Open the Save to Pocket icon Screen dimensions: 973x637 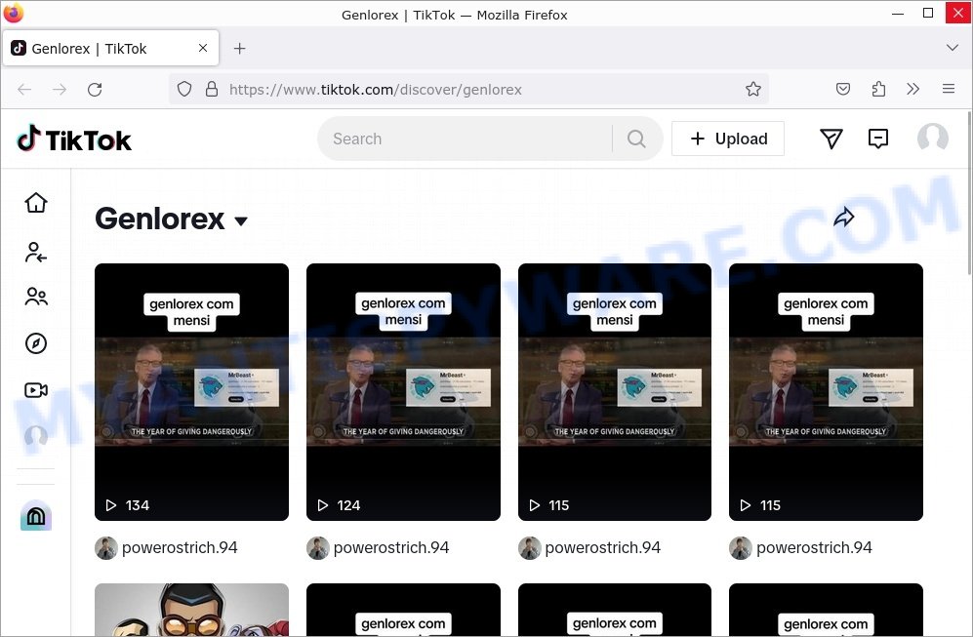[x=842, y=90]
